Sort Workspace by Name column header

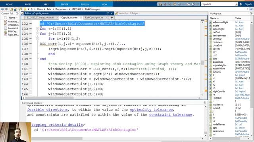click(214, 19)
